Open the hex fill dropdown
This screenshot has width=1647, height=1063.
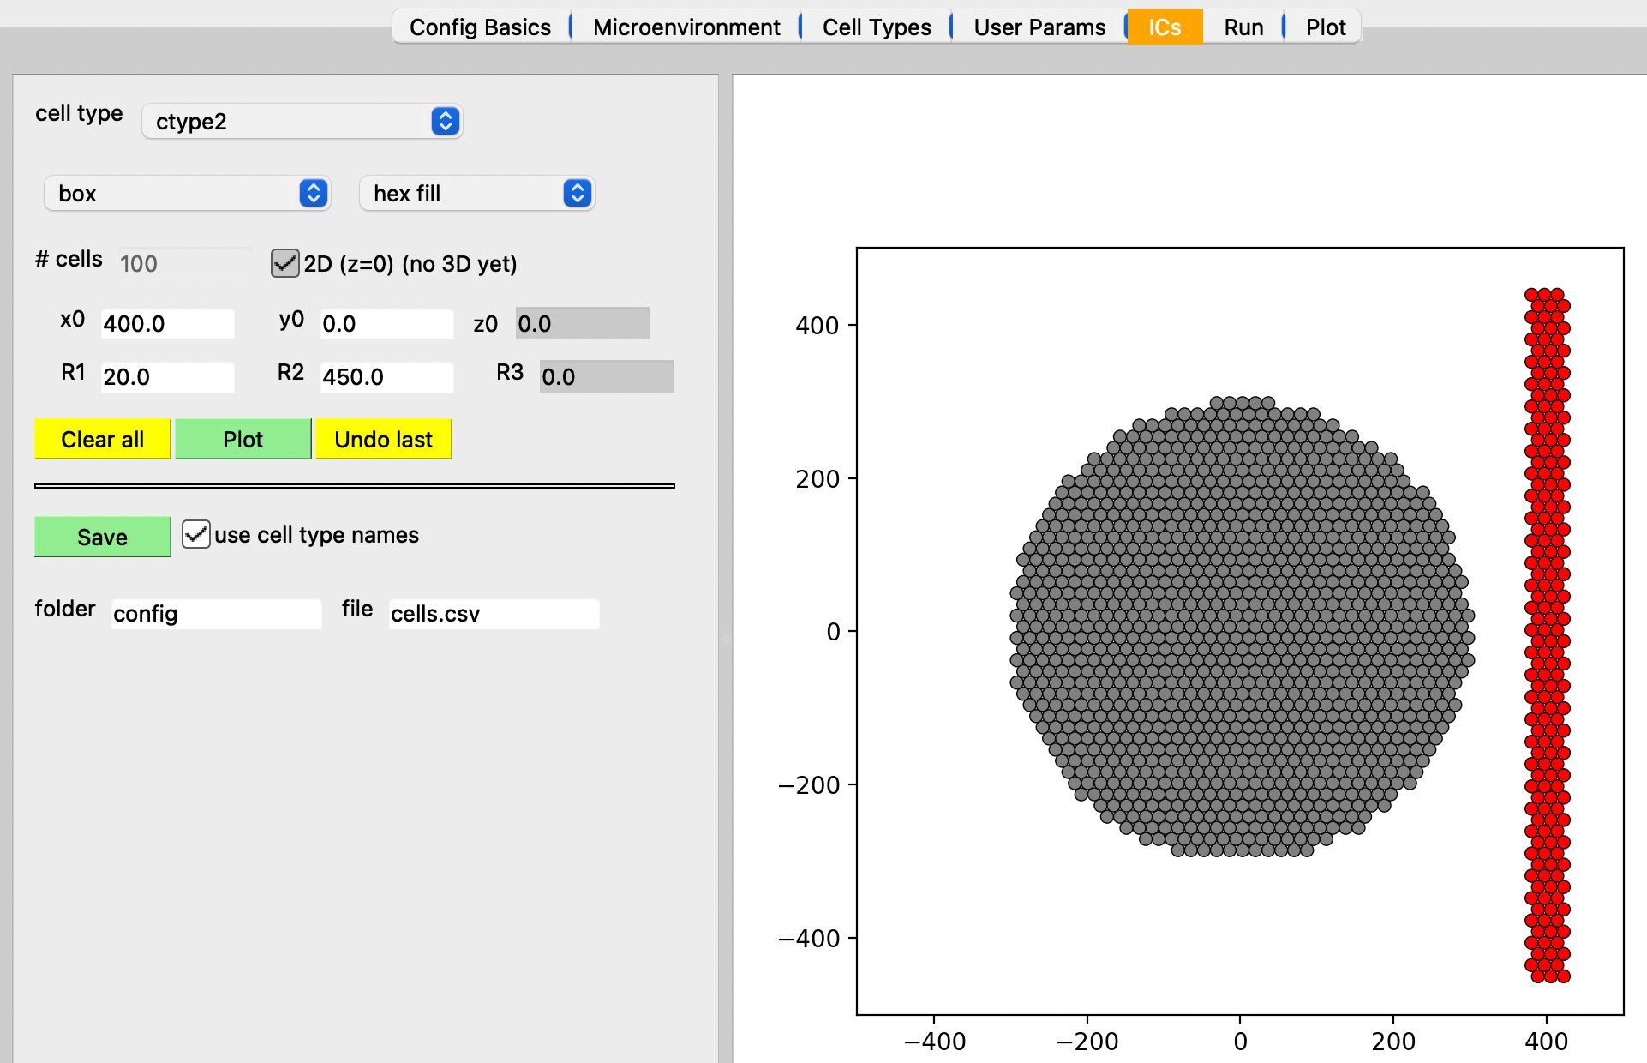point(476,194)
